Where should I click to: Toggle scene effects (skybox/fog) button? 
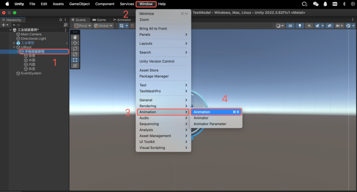pos(317,26)
